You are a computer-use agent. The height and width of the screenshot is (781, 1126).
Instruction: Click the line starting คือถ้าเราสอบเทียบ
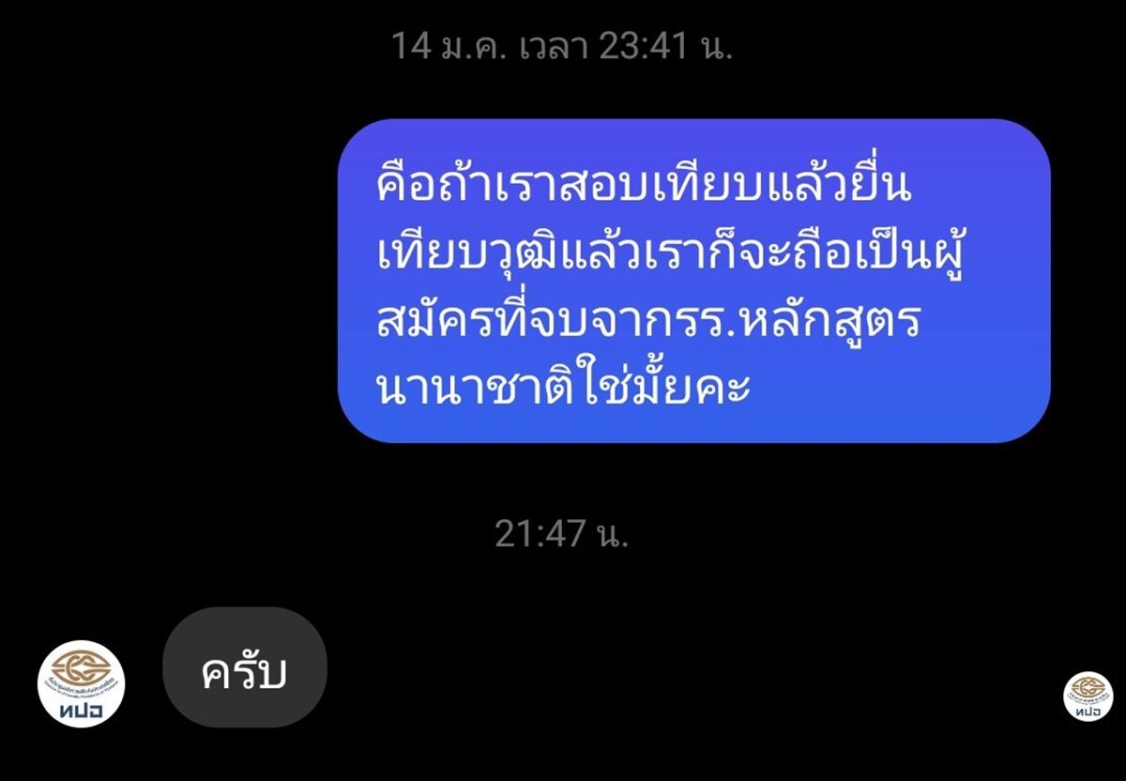[644, 188]
